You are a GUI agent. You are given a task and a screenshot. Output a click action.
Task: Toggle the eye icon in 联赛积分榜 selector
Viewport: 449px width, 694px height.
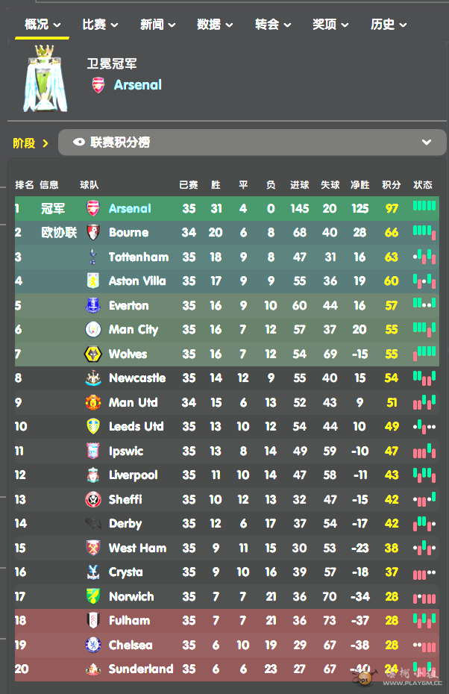(x=79, y=142)
